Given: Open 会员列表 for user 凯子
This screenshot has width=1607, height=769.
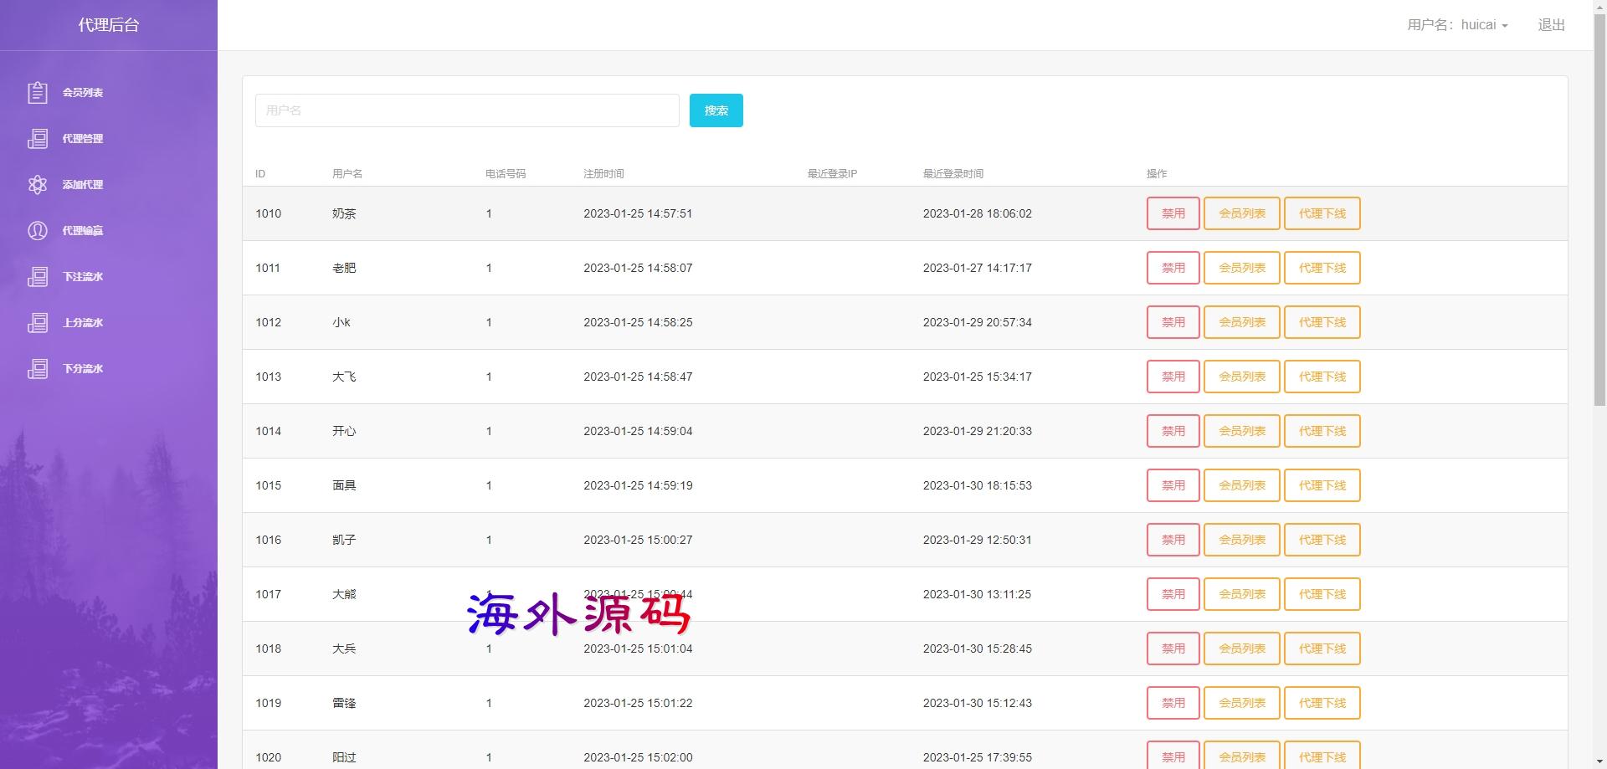Looking at the screenshot, I should click(1241, 540).
